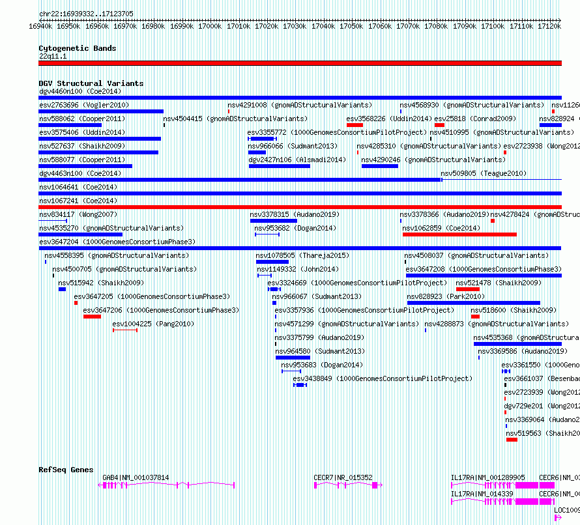
Task: Open esv3647206 1000Genomes Phase3 variant
Action: point(161,310)
